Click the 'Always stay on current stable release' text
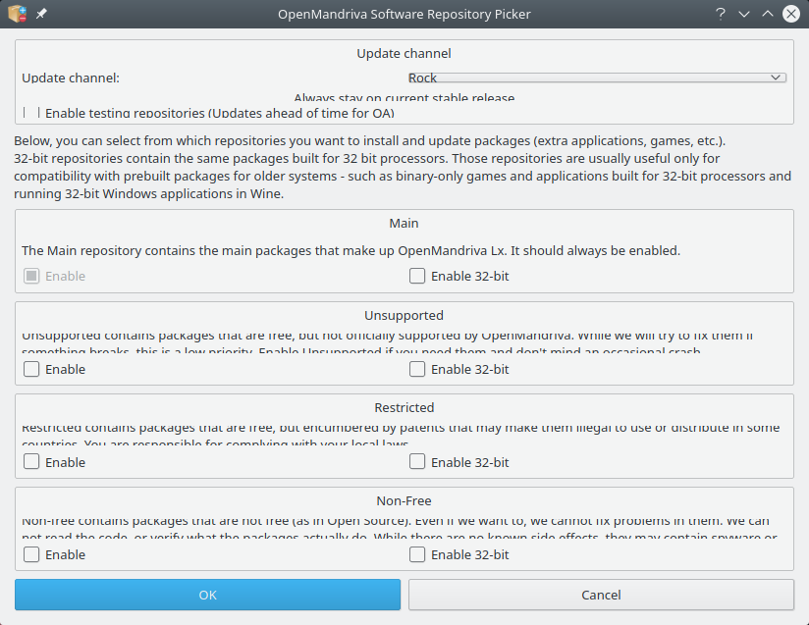Viewport: 809px width, 625px height. pos(404,97)
